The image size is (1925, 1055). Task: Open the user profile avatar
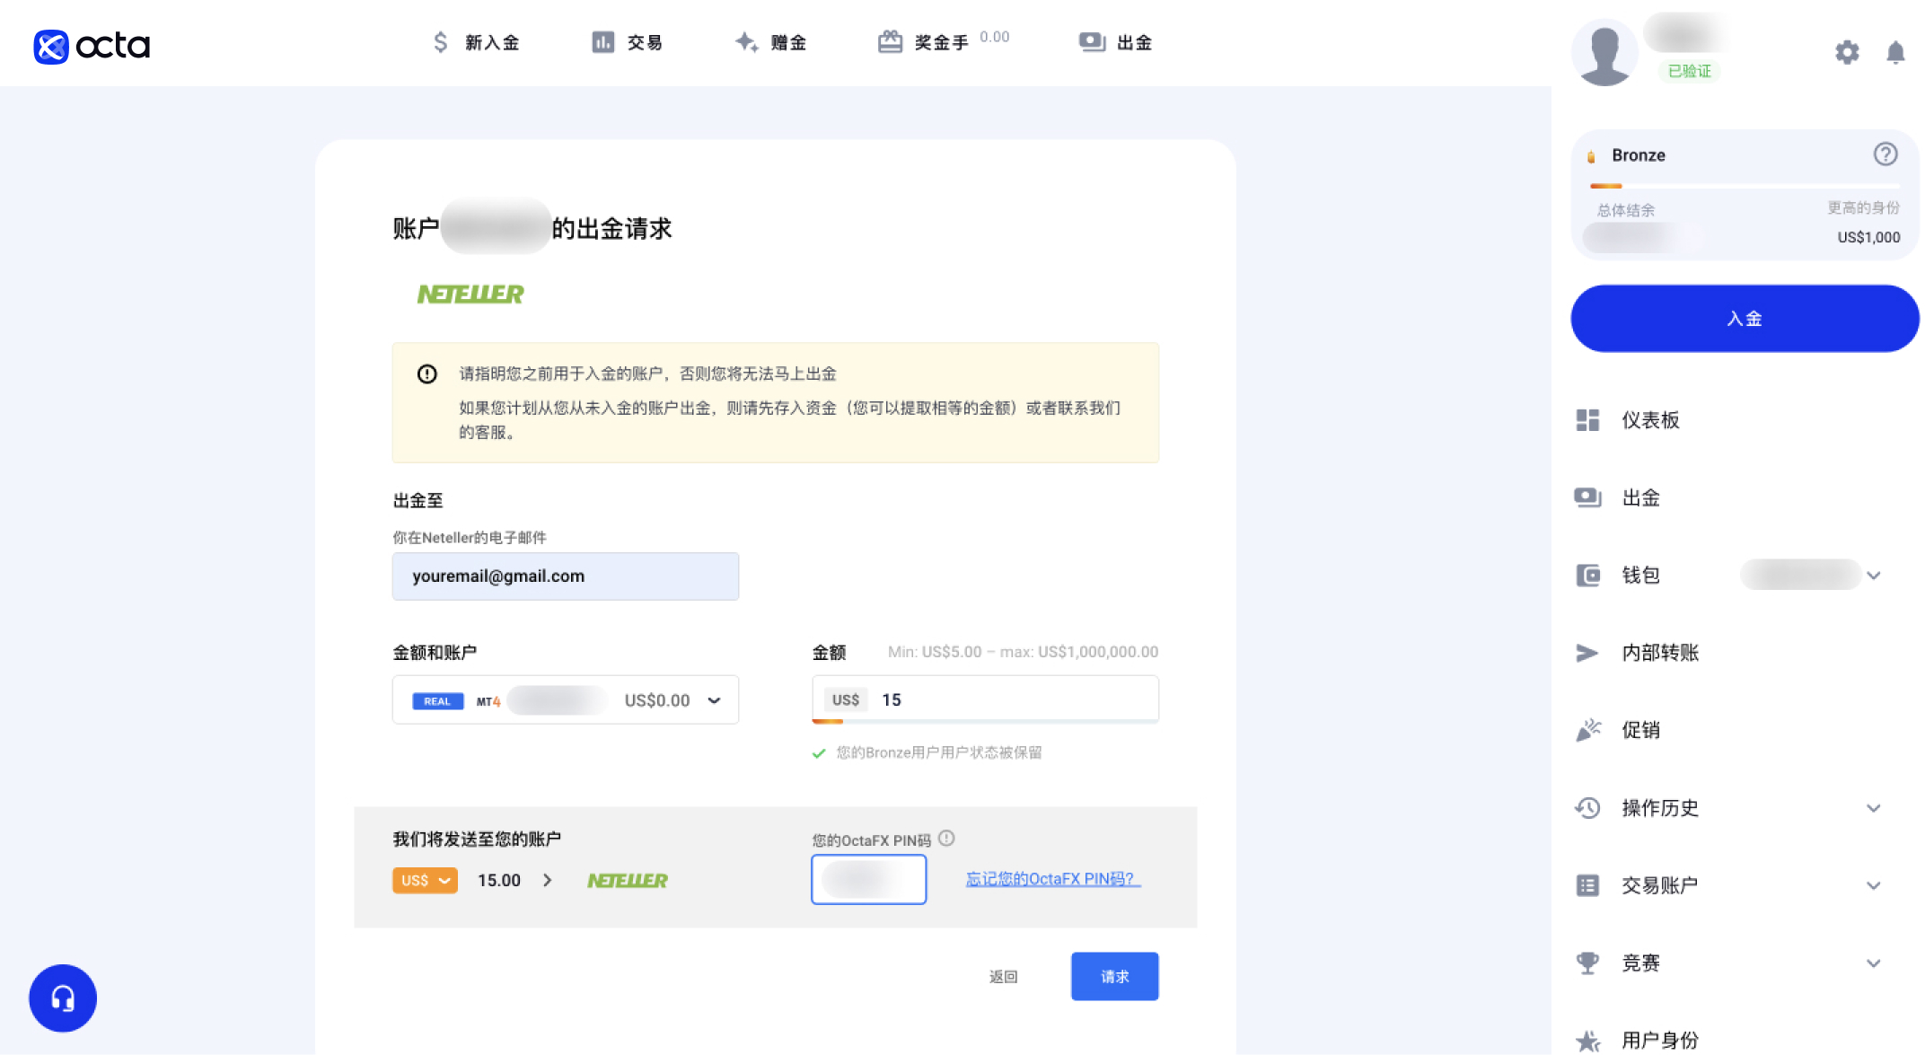pyautogui.click(x=1604, y=53)
